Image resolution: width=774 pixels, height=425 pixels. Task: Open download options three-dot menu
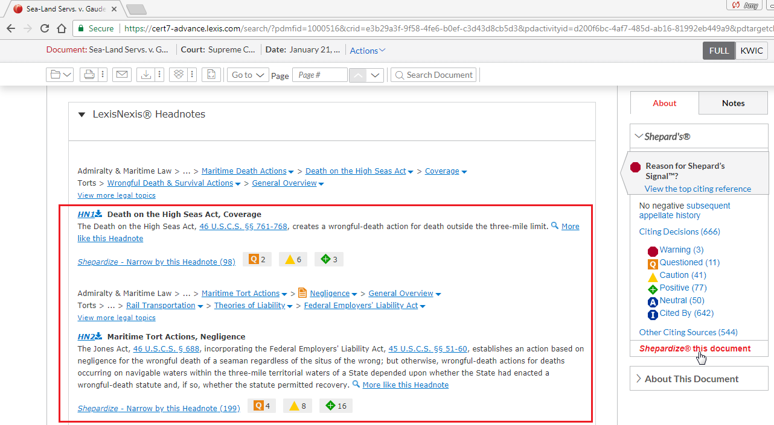click(x=159, y=75)
